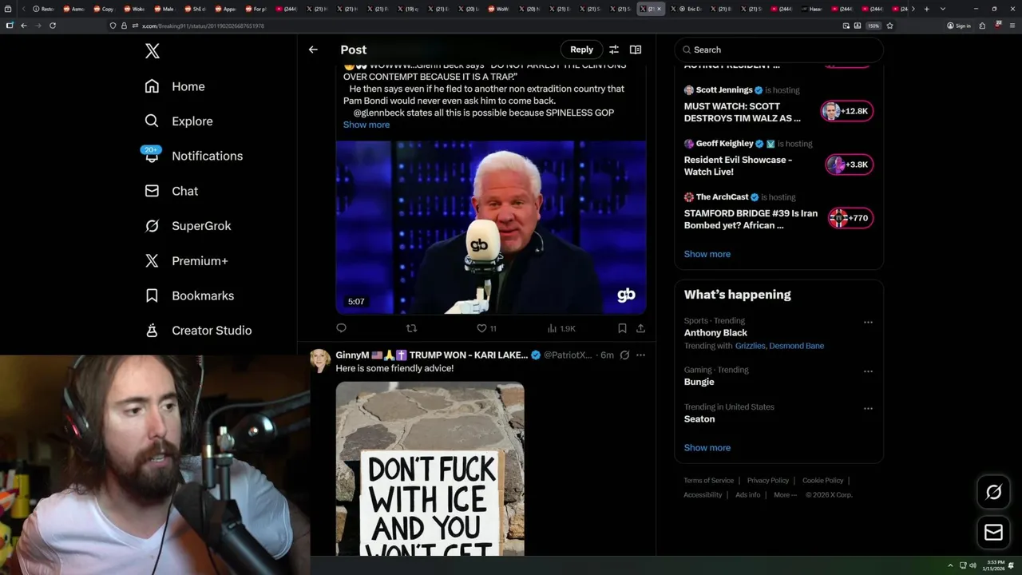
Task: Click the Home house icon
Action: (x=152, y=86)
